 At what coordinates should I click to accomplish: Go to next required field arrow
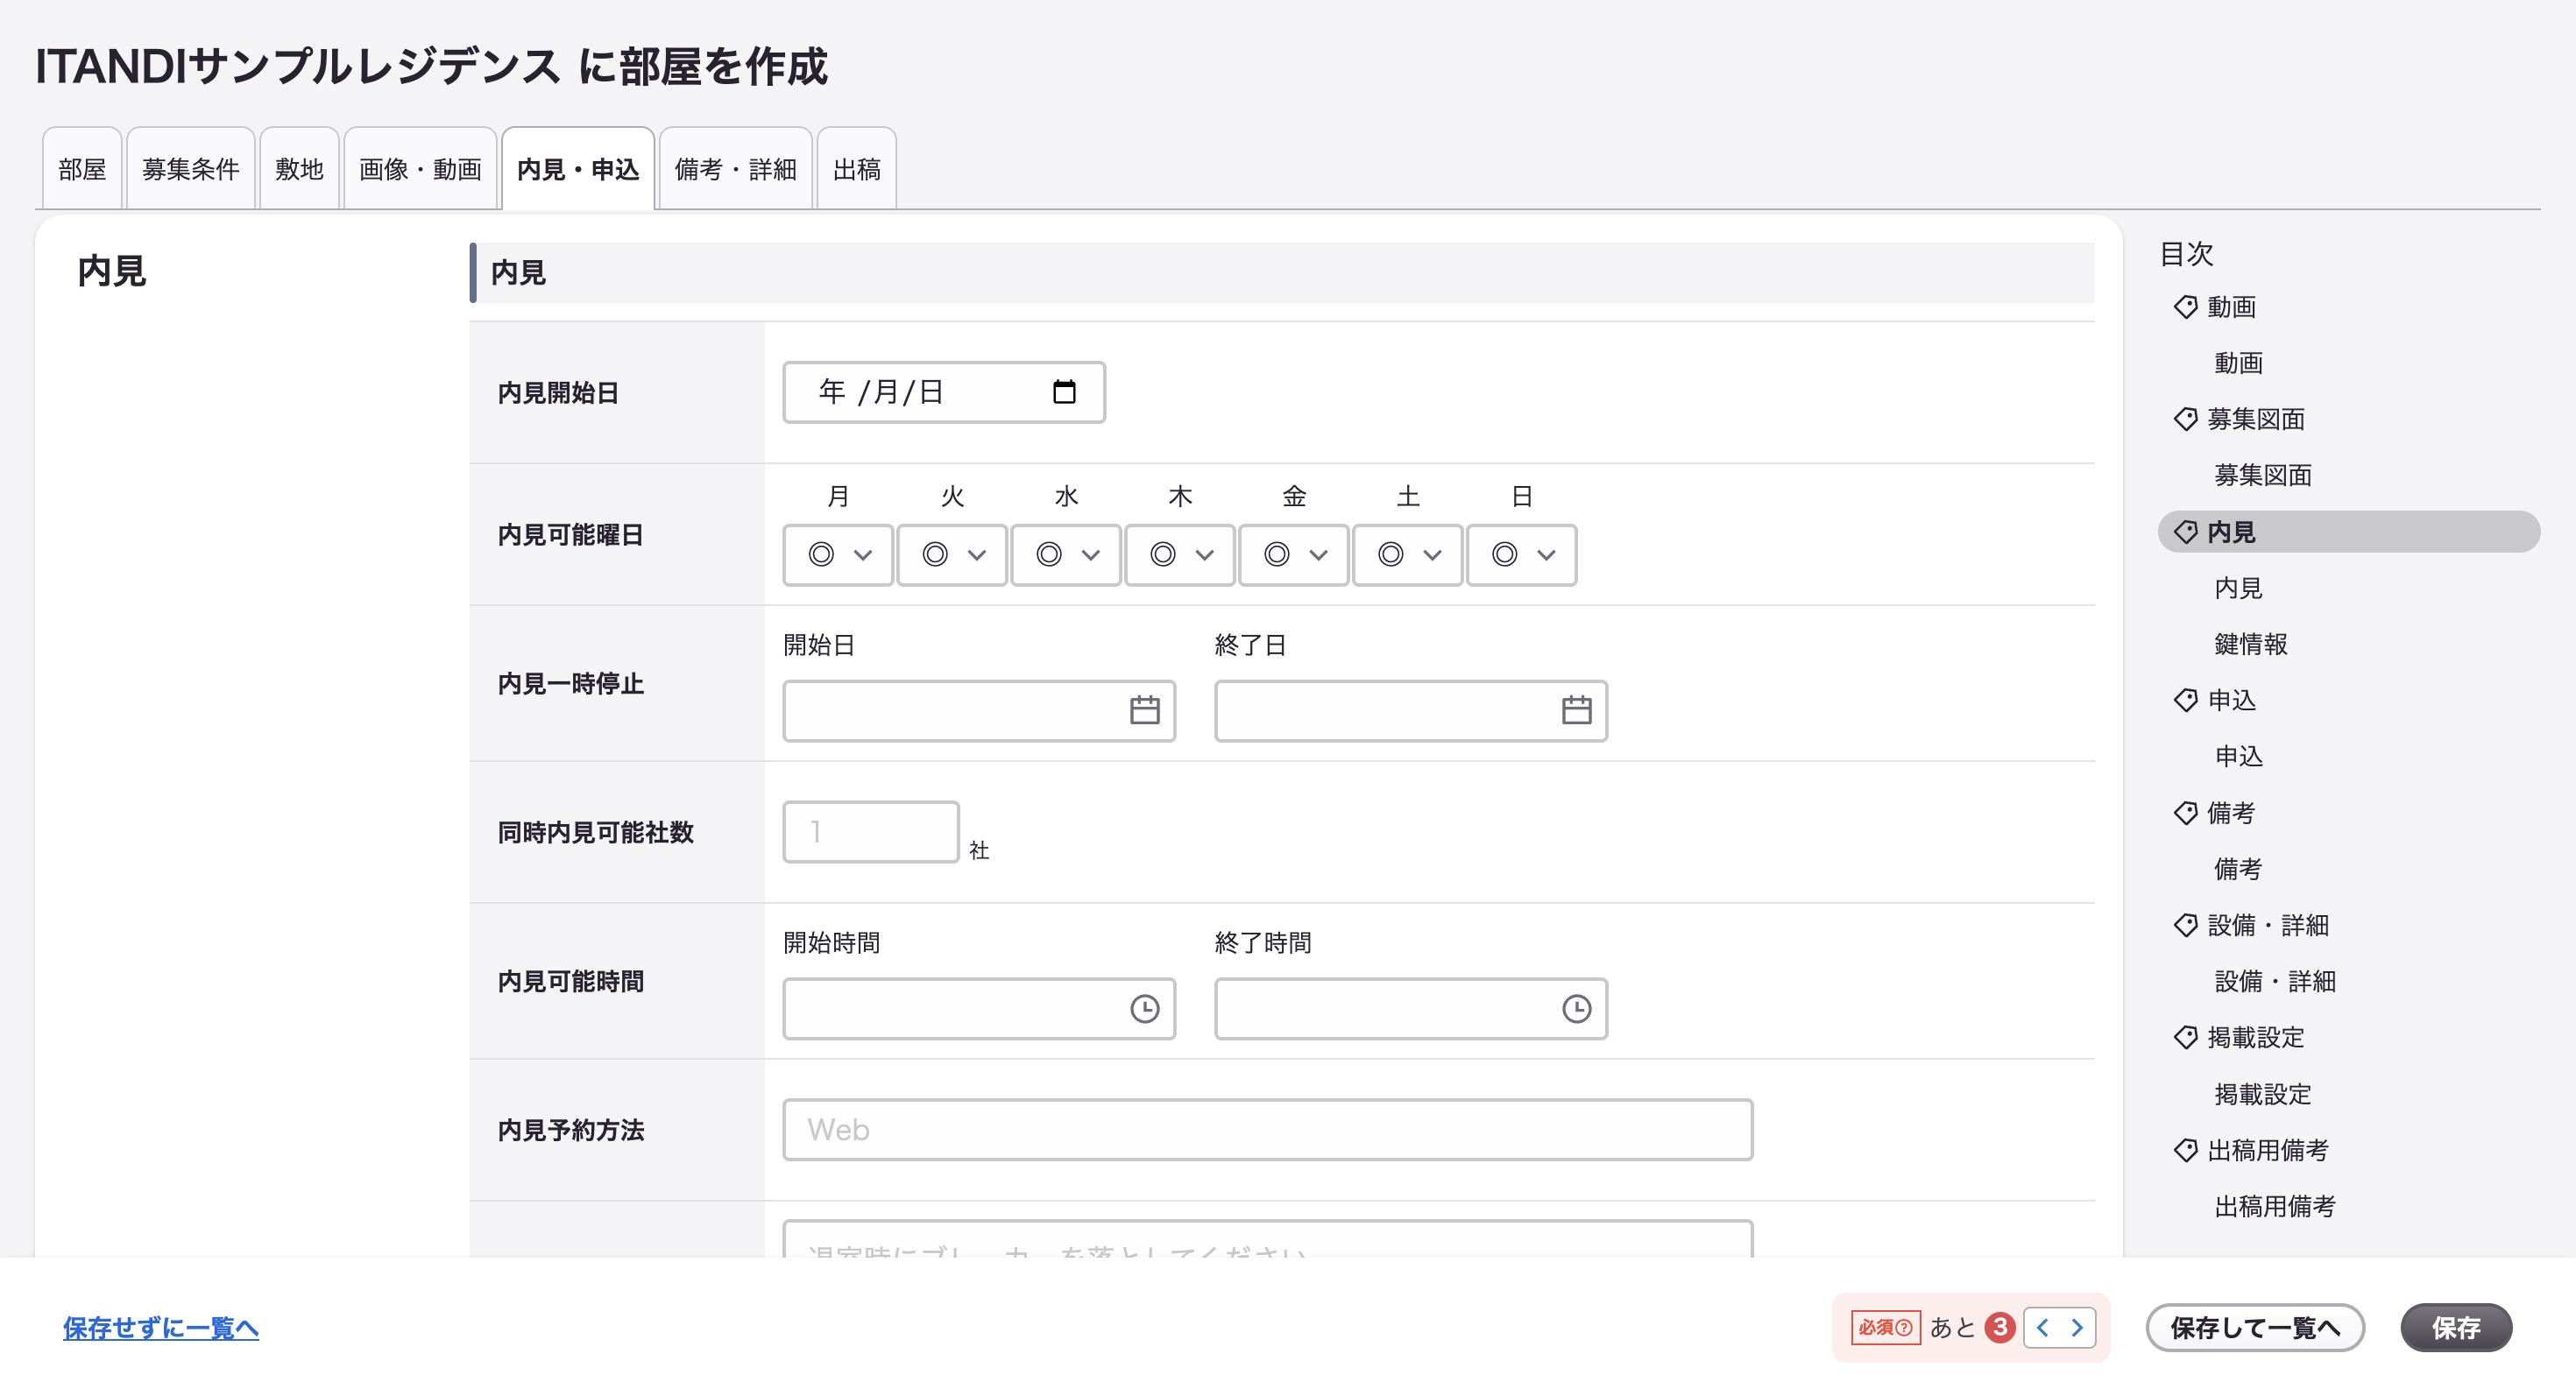[x=2077, y=1327]
